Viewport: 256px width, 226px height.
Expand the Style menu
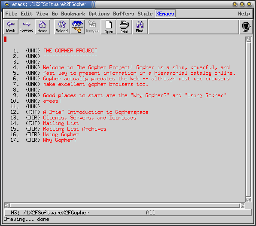coord(145,14)
